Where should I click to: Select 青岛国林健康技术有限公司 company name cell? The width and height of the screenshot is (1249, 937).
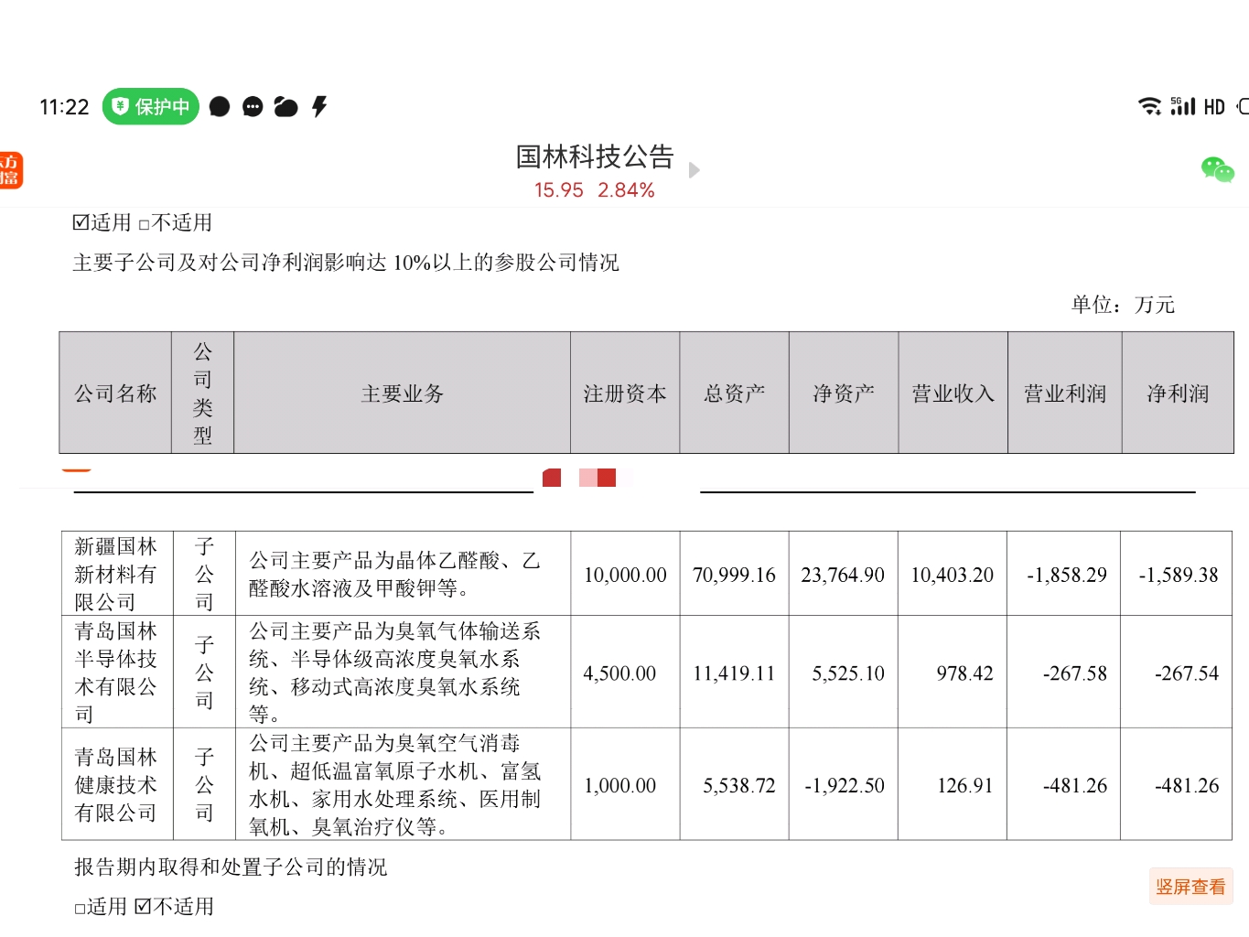click(x=116, y=785)
